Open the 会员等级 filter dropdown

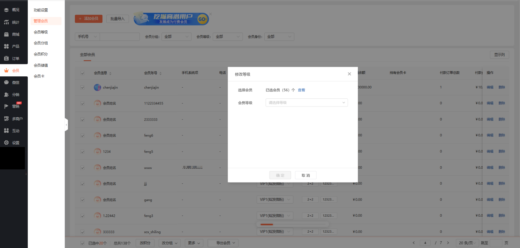[228, 37]
